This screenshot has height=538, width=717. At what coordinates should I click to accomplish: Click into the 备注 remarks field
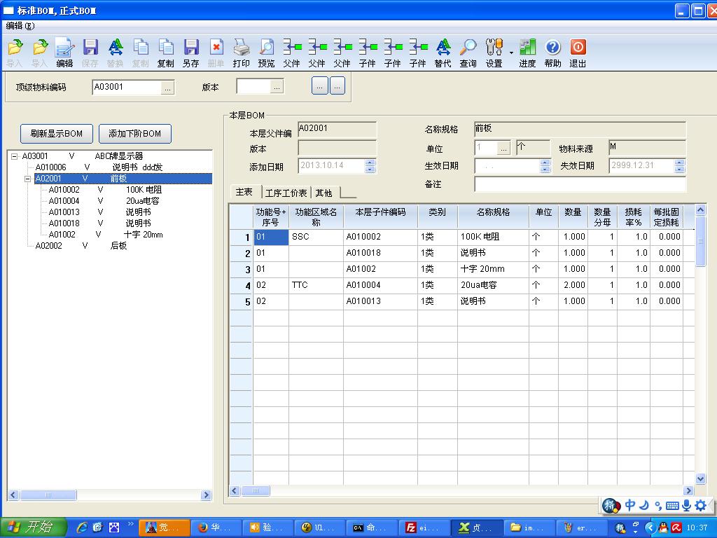tap(580, 184)
